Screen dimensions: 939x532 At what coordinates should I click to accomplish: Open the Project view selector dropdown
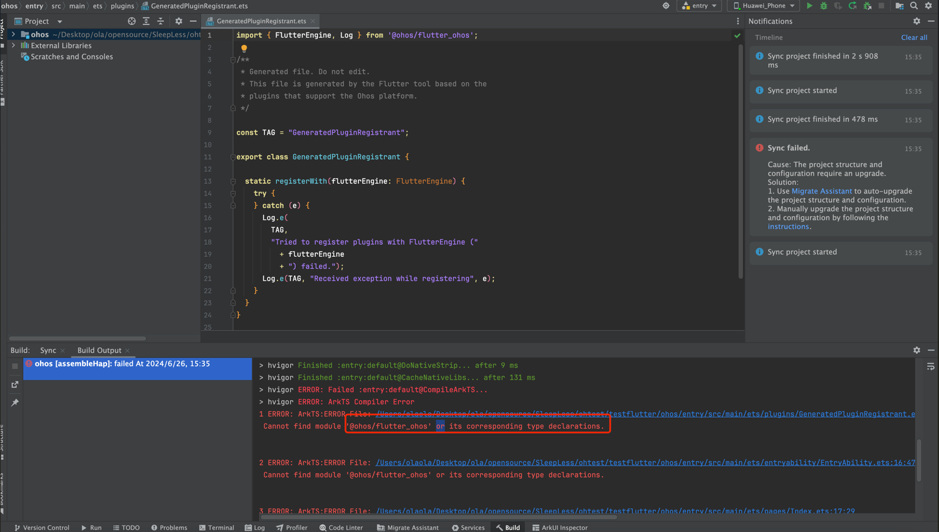tap(39, 21)
